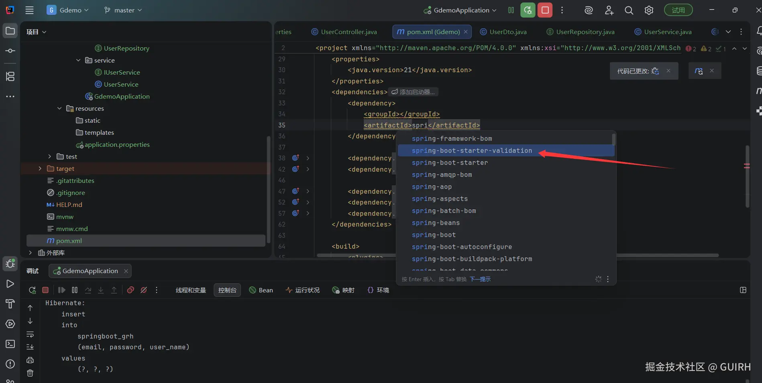Viewport: 762px width, 383px height.
Task: Expand the 外部库 node
Action: pyautogui.click(x=31, y=253)
